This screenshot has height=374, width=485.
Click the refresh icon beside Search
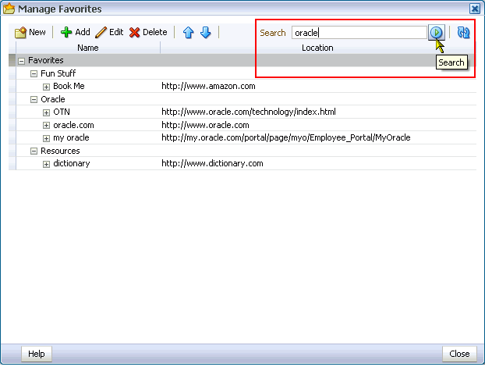click(463, 32)
